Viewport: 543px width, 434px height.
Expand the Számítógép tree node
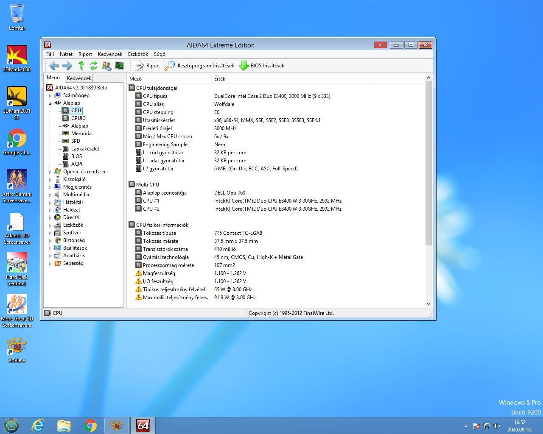tap(50, 96)
